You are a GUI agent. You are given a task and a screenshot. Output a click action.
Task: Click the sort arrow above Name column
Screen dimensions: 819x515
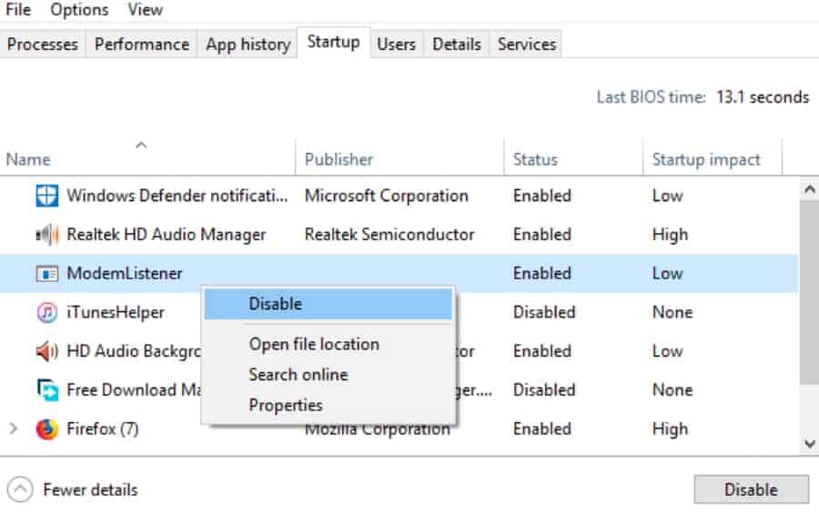coord(141,146)
